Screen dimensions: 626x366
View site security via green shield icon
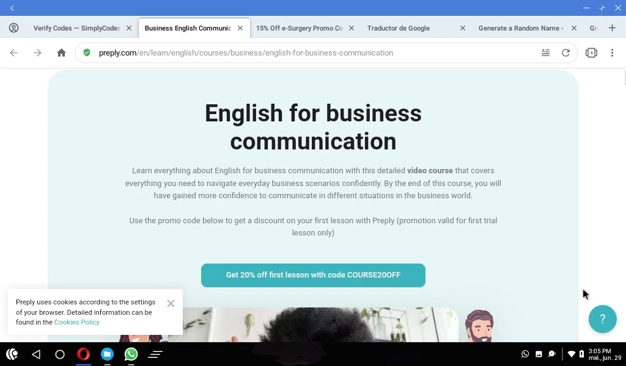87,52
